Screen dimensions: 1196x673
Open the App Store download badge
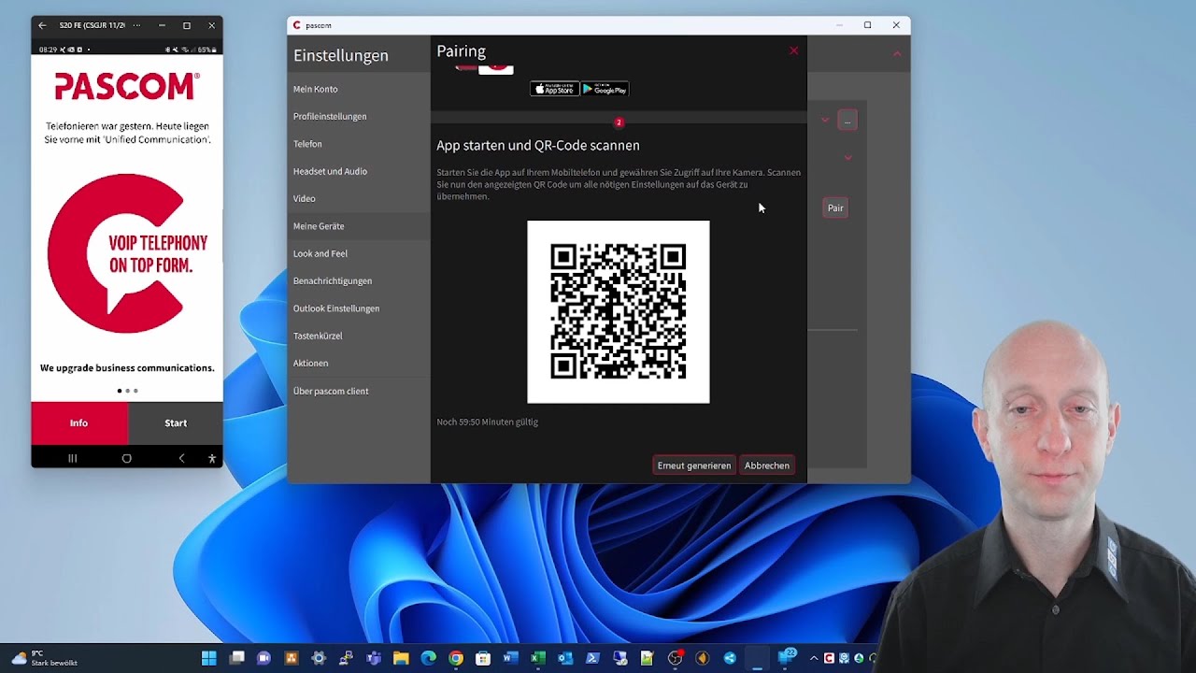pyautogui.click(x=554, y=89)
